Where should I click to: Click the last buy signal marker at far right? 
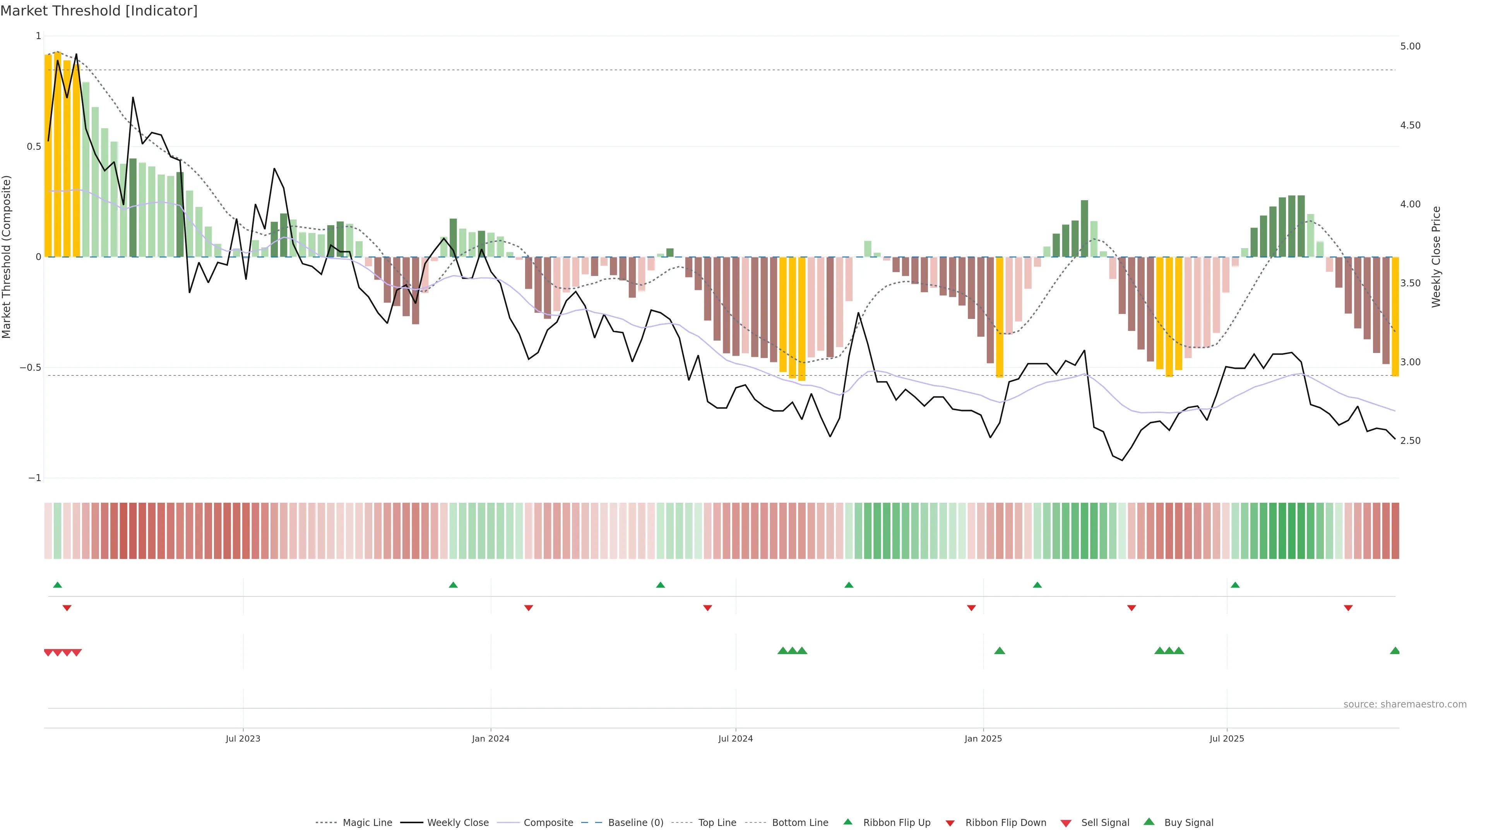tap(1395, 651)
